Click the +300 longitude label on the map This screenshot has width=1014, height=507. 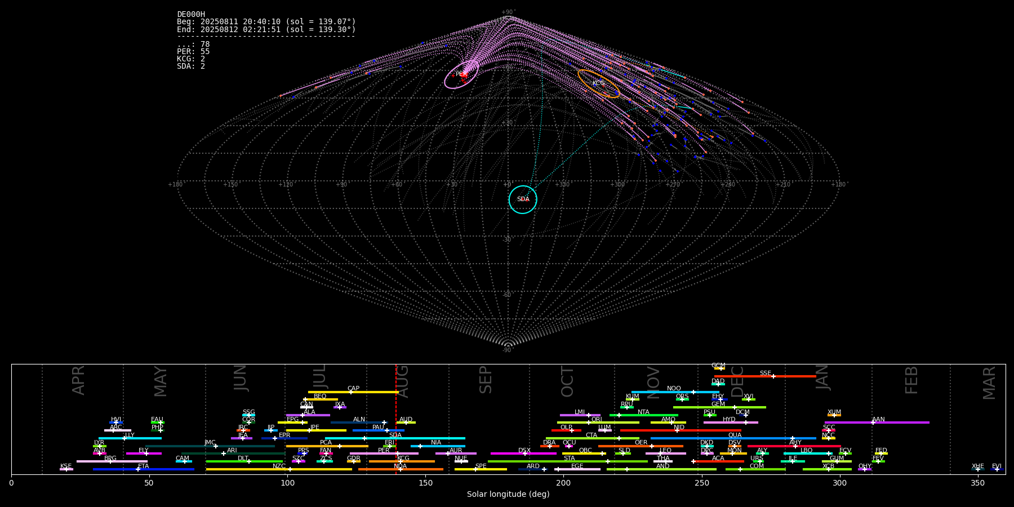pyautogui.click(x=617, y=185)
